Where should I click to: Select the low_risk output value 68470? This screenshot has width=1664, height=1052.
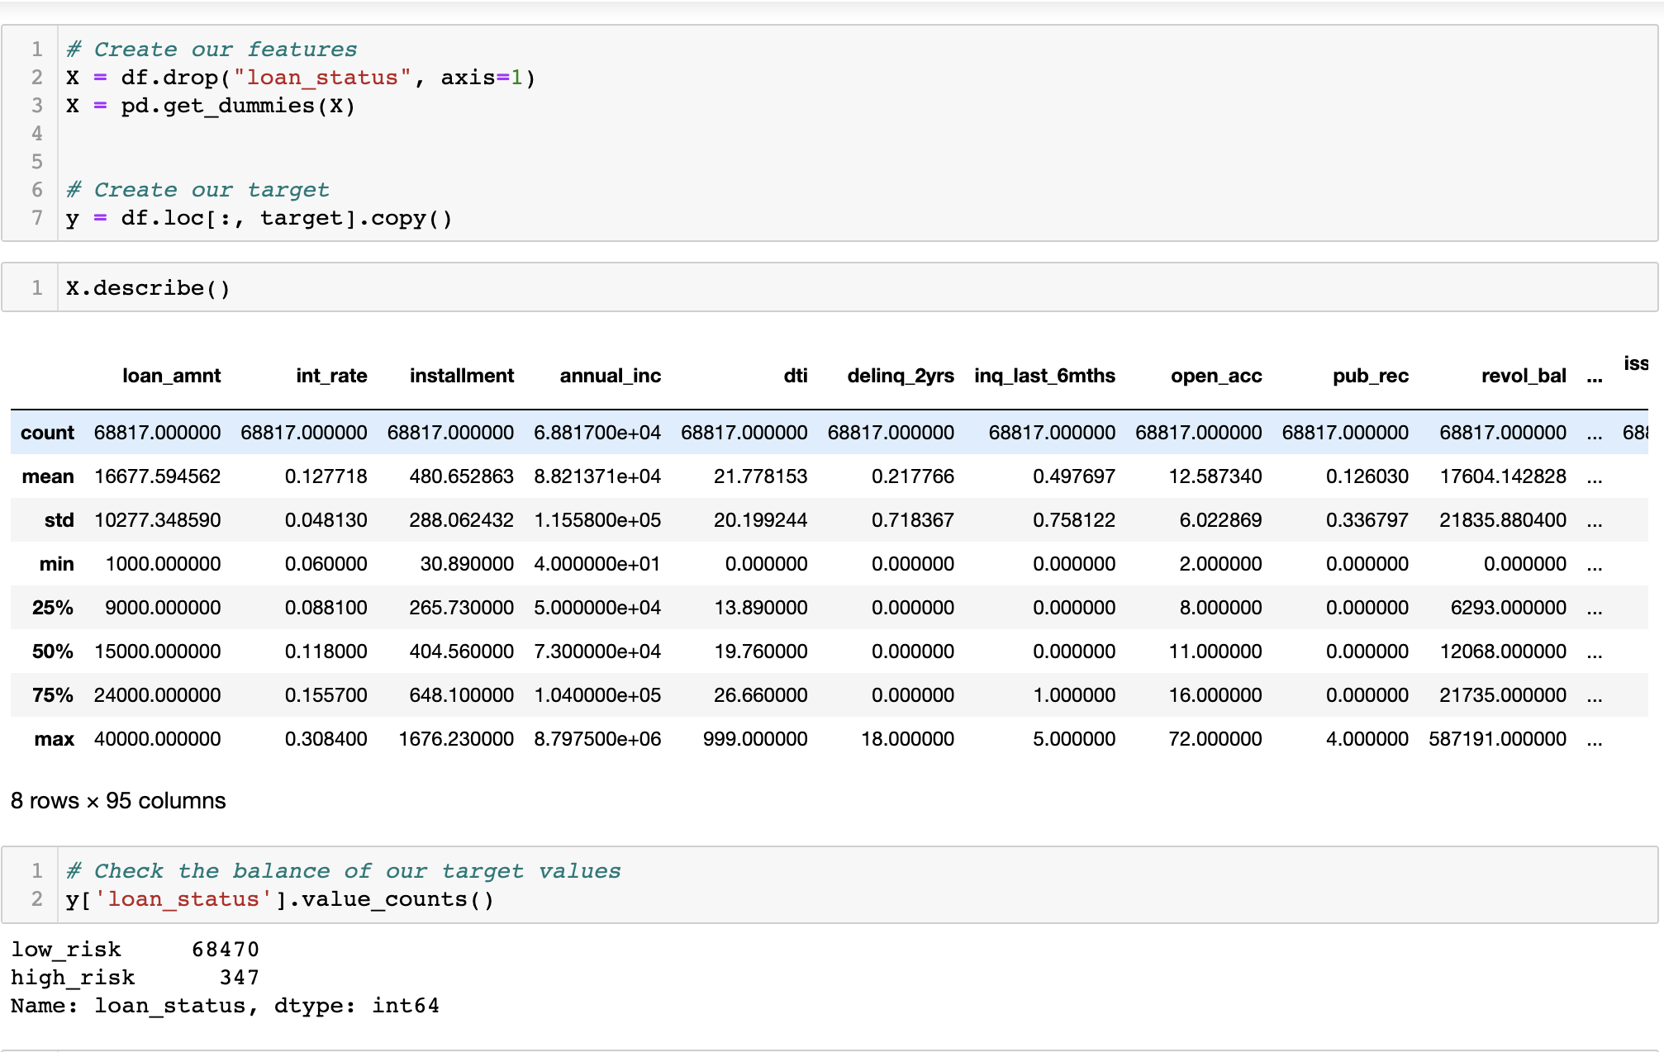coord(226,949)
